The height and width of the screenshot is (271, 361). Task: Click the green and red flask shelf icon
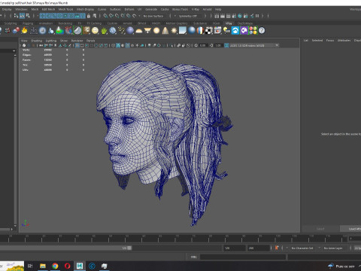coord(59,31)
